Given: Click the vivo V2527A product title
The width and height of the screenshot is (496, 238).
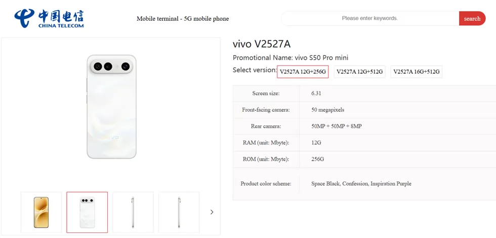Looking at the screenshot, I should [x=261, y=44].
